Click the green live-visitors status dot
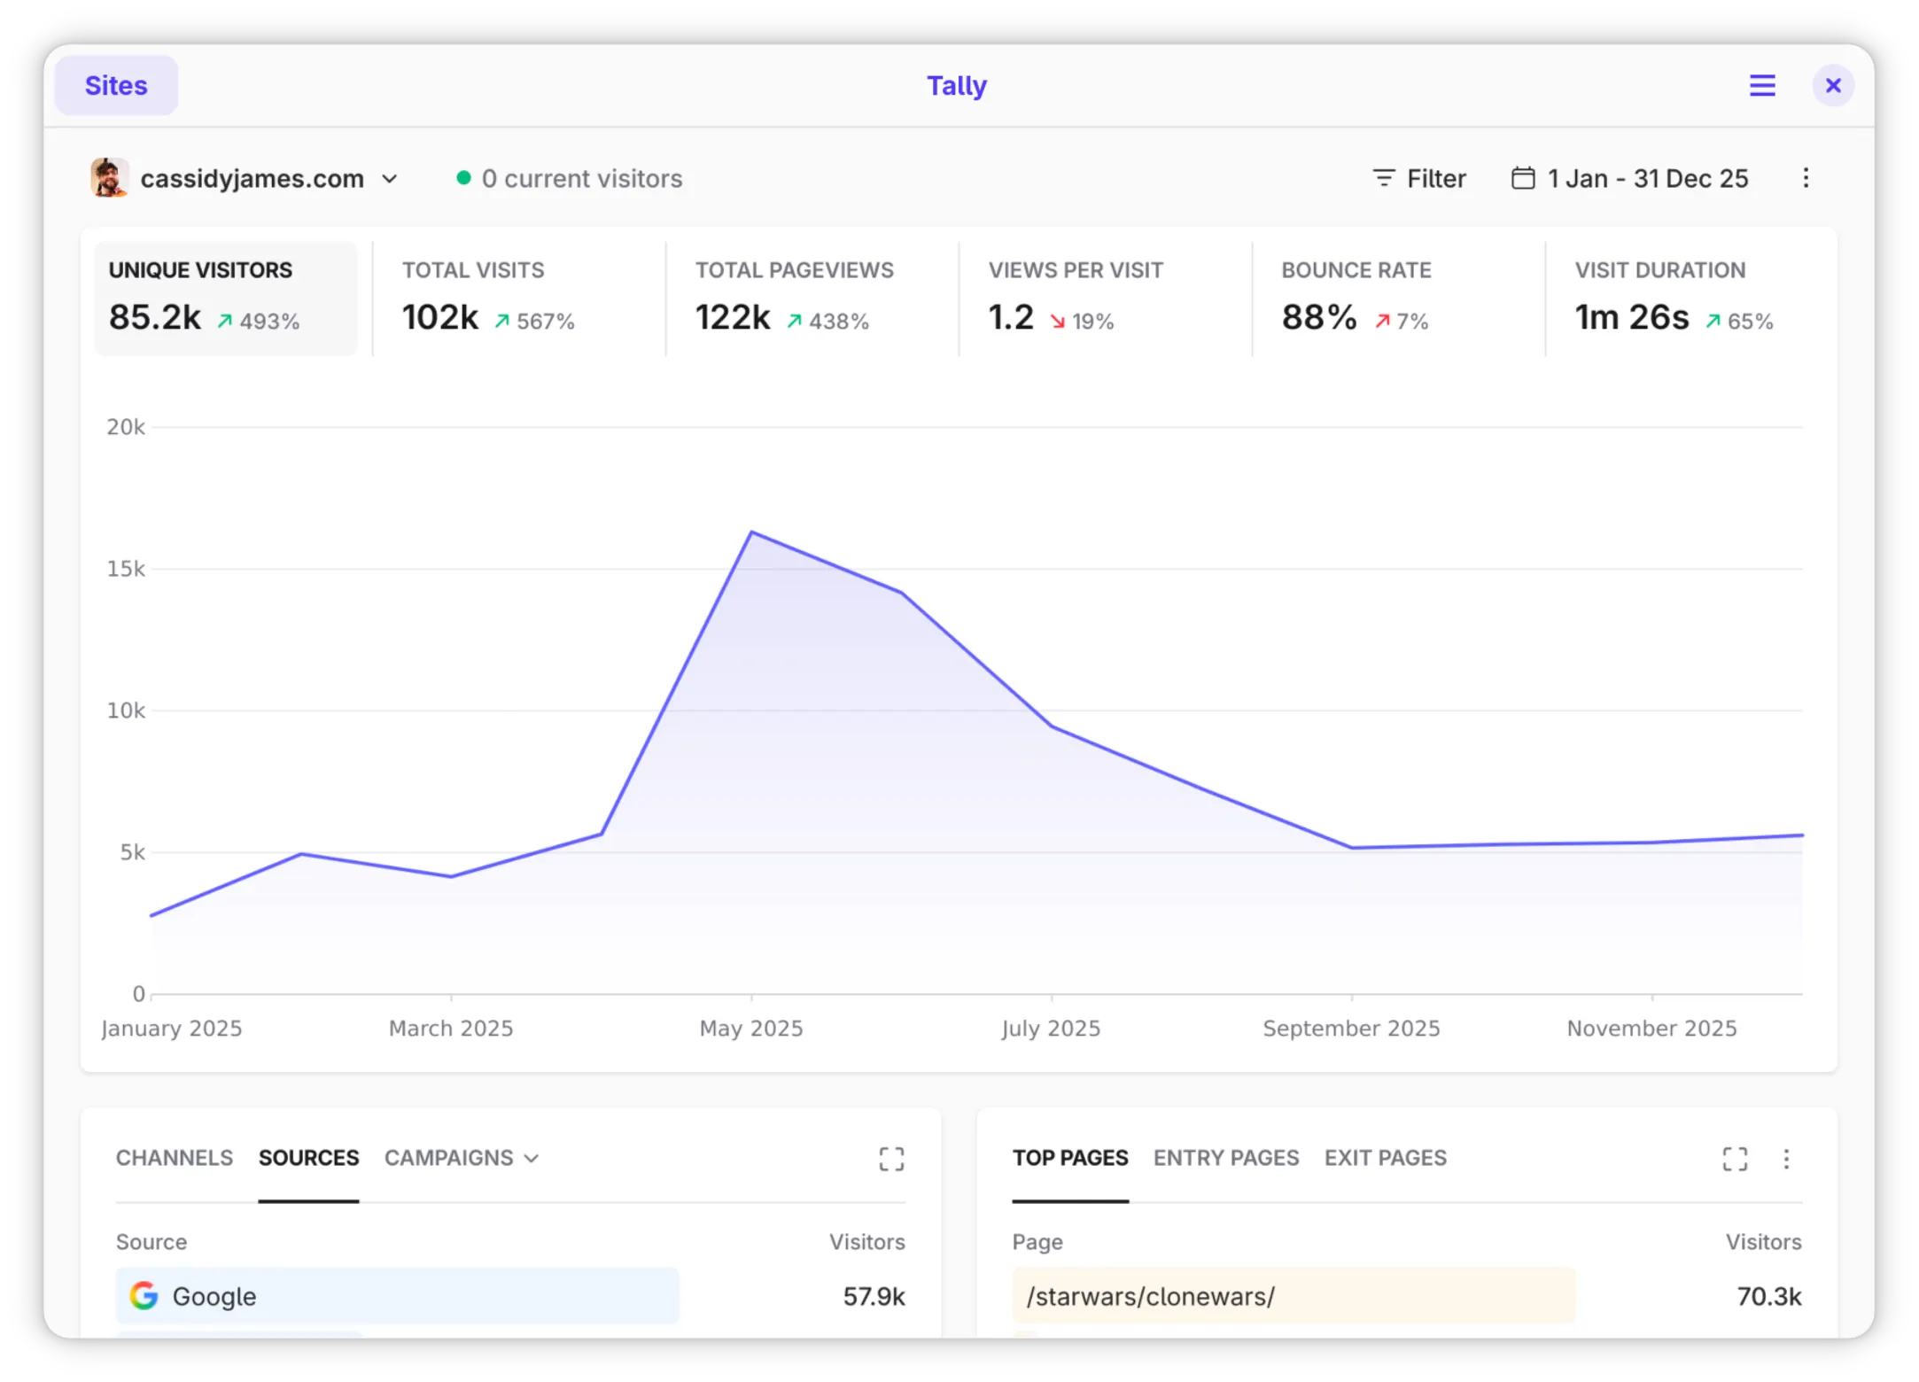 pyautogui.click(x=463, y=177)
